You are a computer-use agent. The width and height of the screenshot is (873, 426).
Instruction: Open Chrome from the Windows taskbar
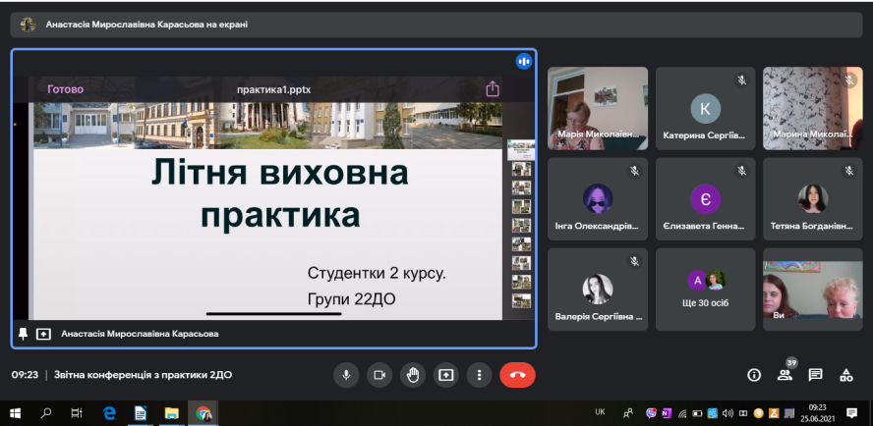pos(204,413)
